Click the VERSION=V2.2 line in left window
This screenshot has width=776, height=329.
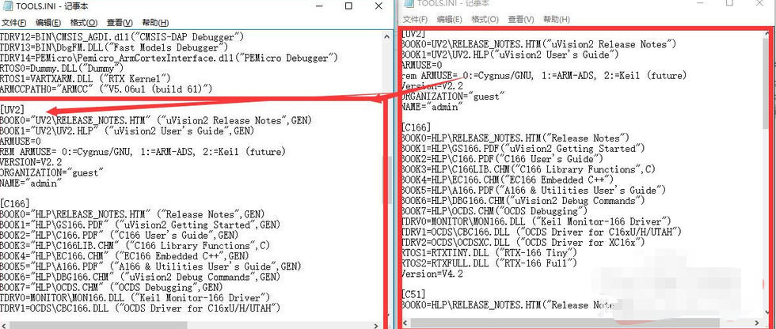pos(31,161)
